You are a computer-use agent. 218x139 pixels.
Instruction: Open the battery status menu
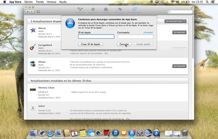pos(185,2)
